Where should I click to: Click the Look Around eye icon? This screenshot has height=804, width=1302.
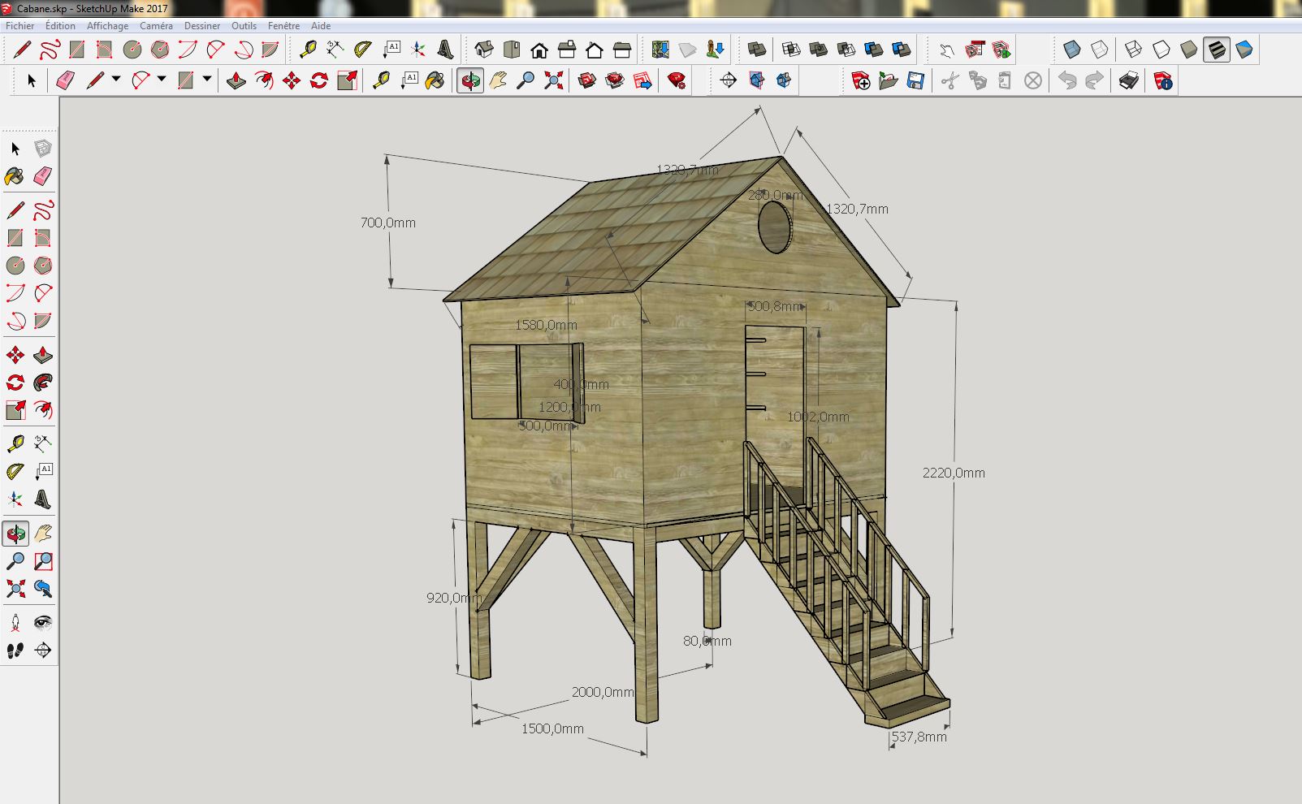[43, 623]
